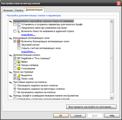Confirm settings with OK button
This screenshot has width=122, height=120.
[x=61, y=115]
